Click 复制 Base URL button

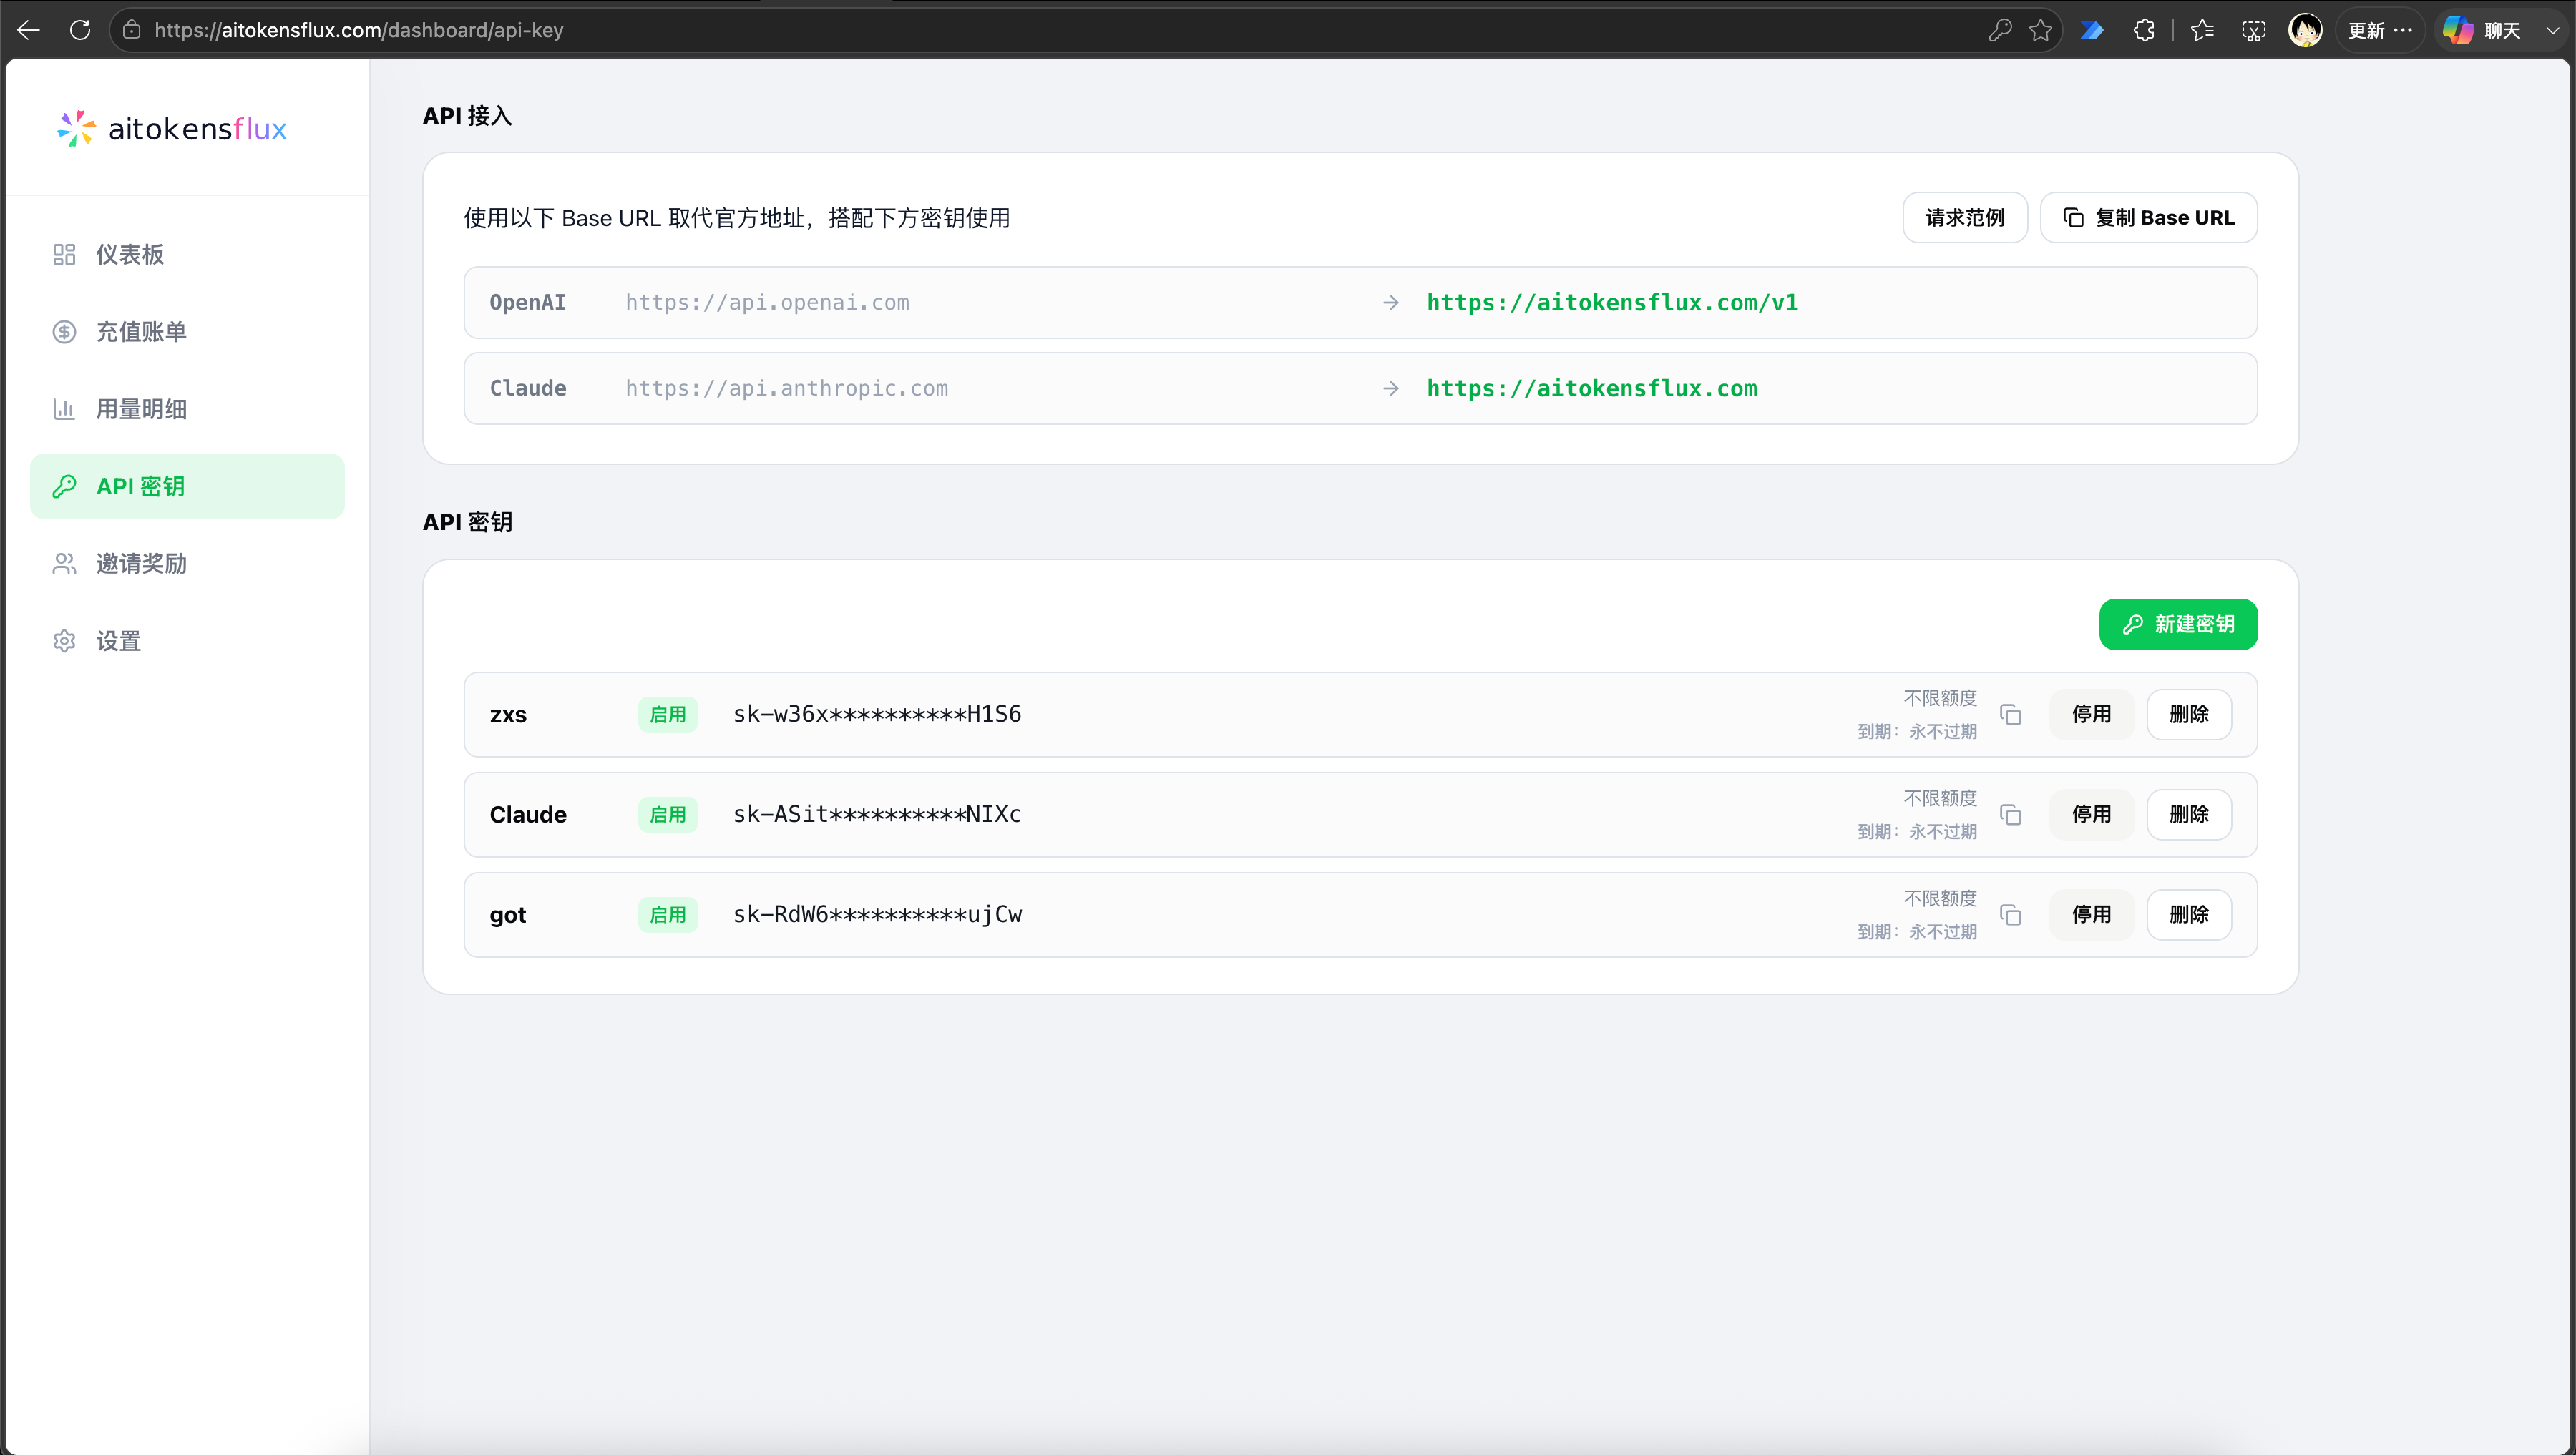click(2148, 218)
